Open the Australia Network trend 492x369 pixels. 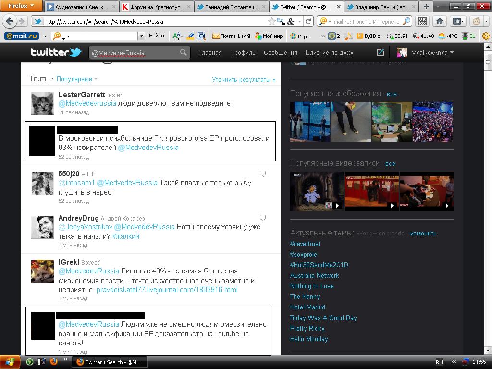[x=314, y=275]
